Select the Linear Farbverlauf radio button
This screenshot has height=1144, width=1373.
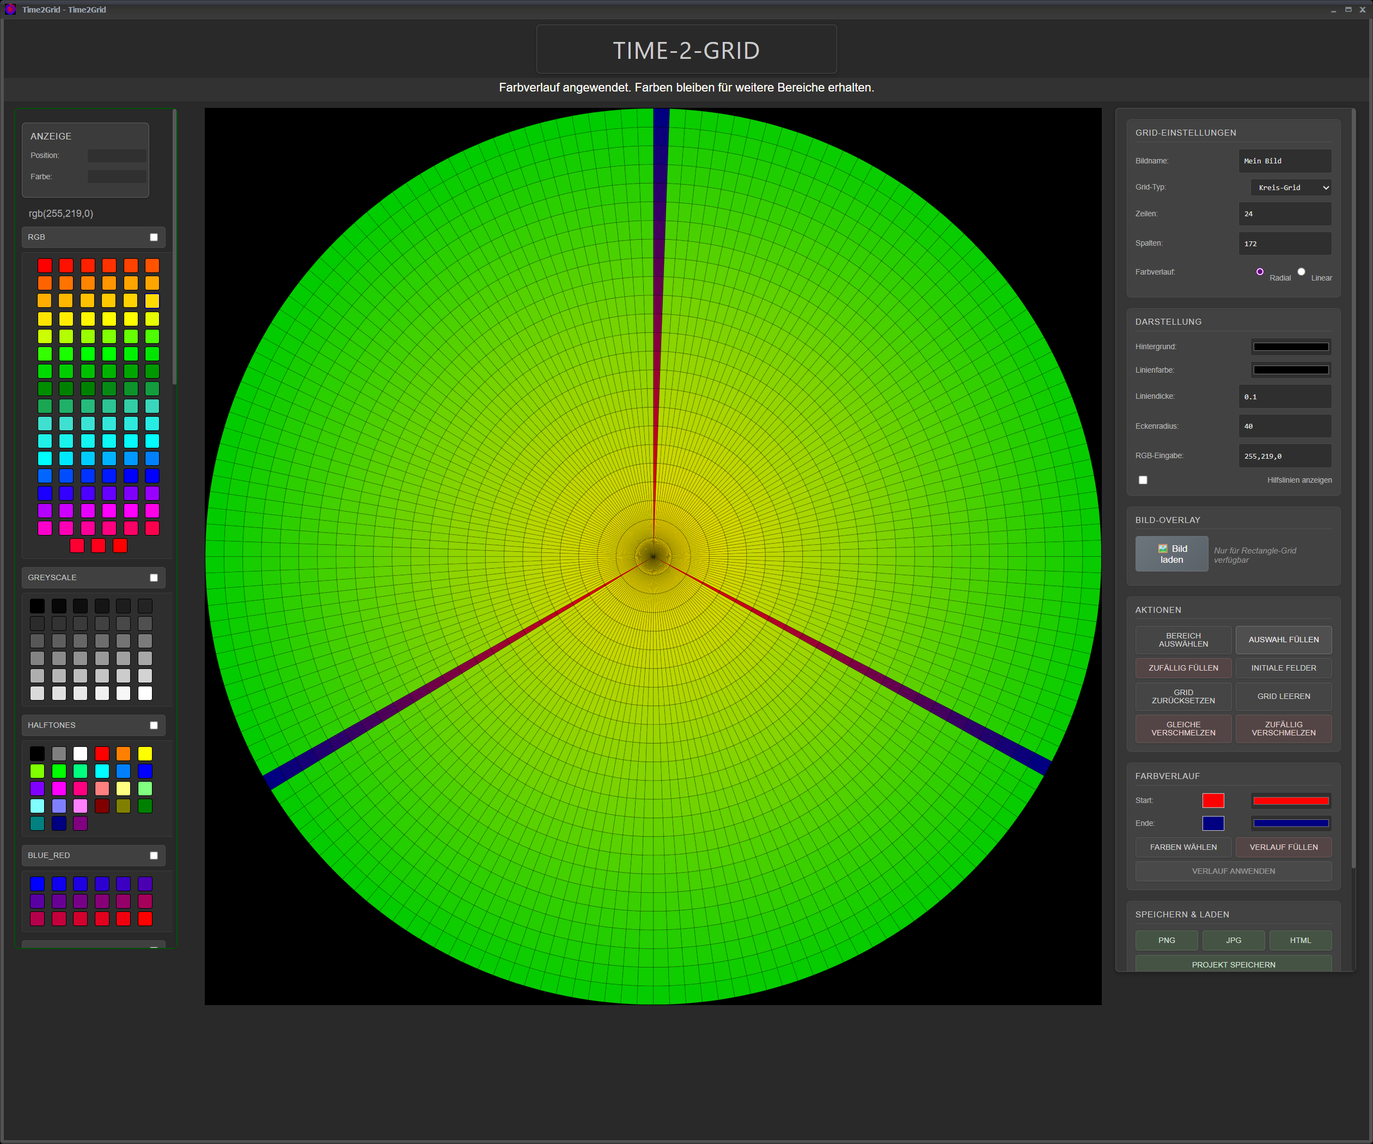[x=1301, y=271]
